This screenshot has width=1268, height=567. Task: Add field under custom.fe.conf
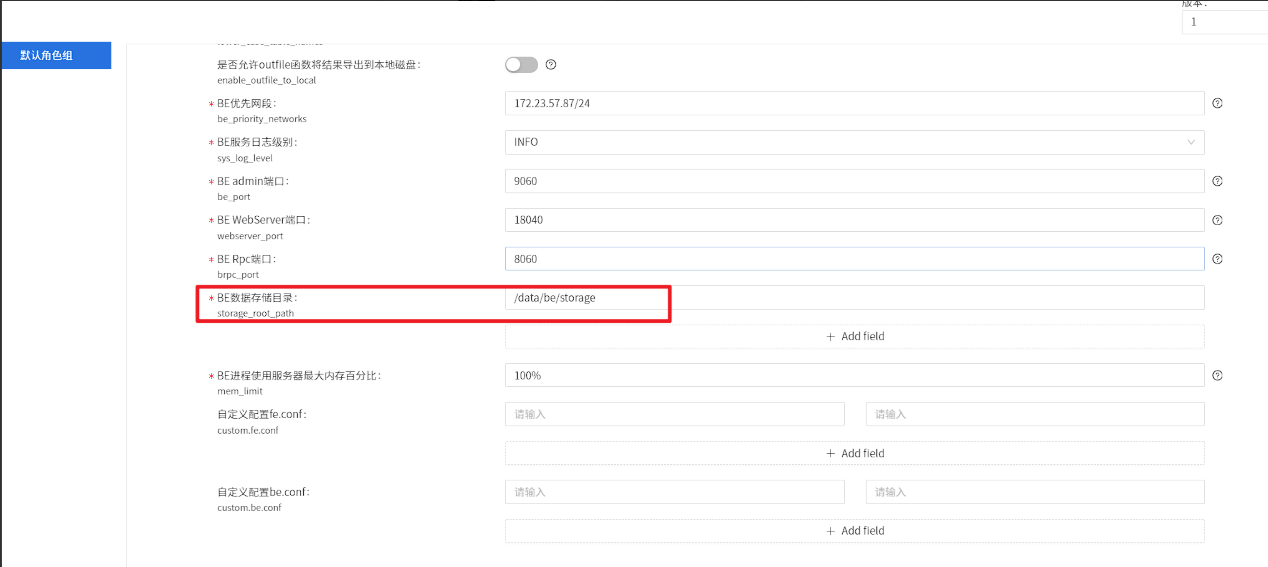854,453
